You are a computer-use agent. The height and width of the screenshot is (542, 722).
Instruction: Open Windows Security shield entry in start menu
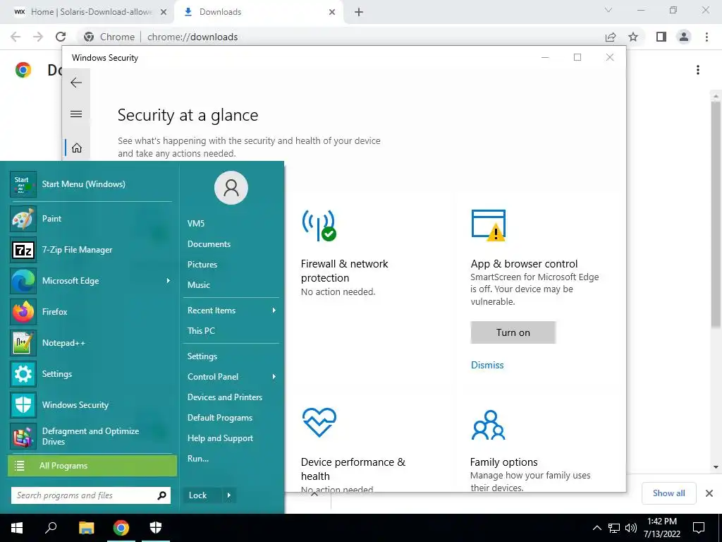point(91,404)
